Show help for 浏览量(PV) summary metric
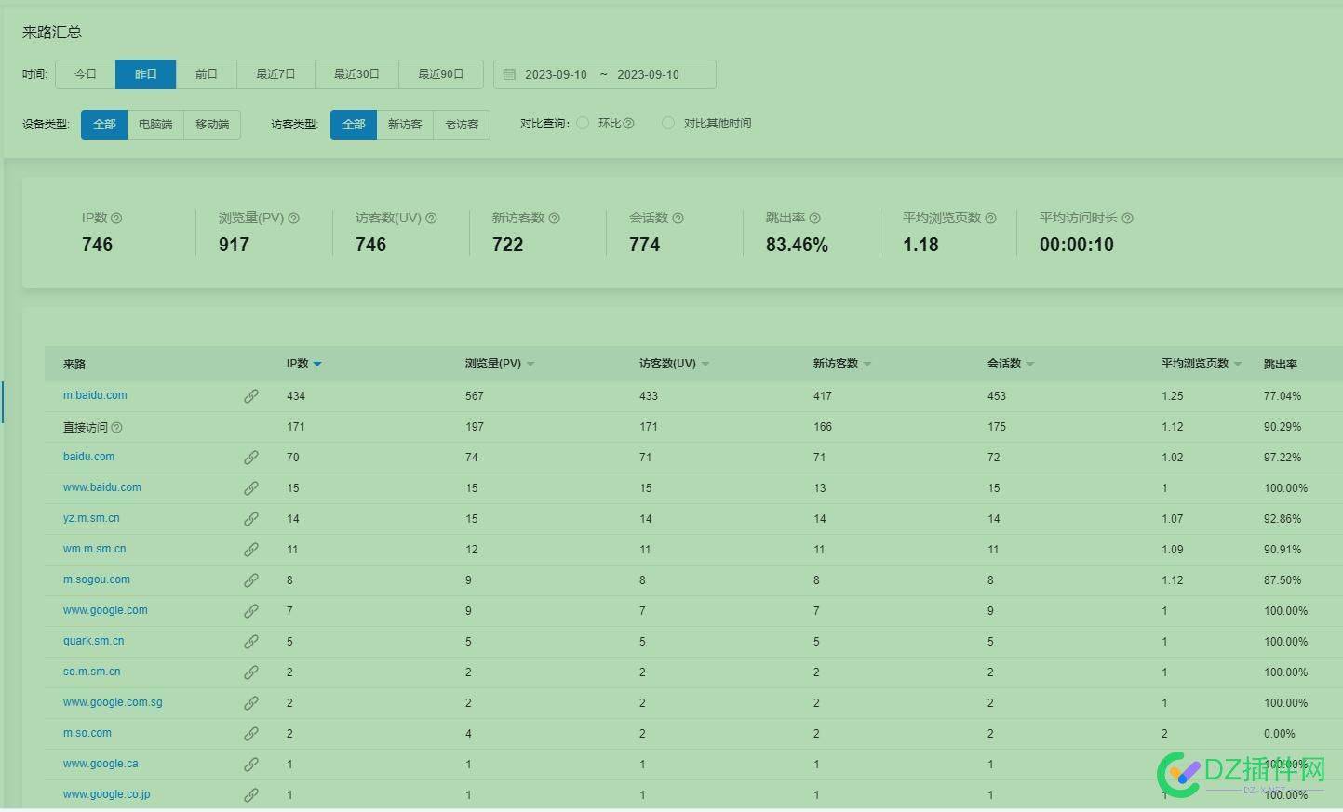 (x=294, y=219)
